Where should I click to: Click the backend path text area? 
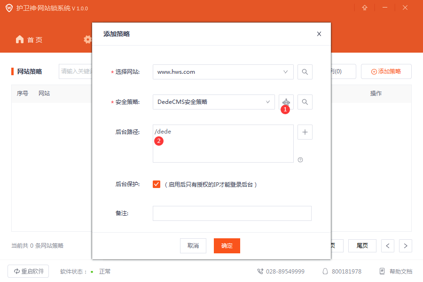coord(223,143)
